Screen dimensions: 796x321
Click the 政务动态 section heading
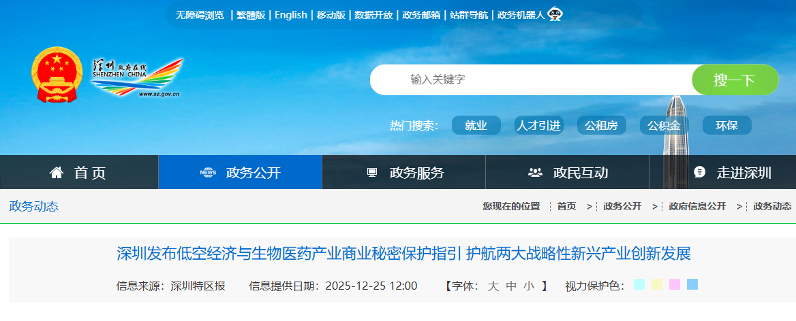pos(34,206)
